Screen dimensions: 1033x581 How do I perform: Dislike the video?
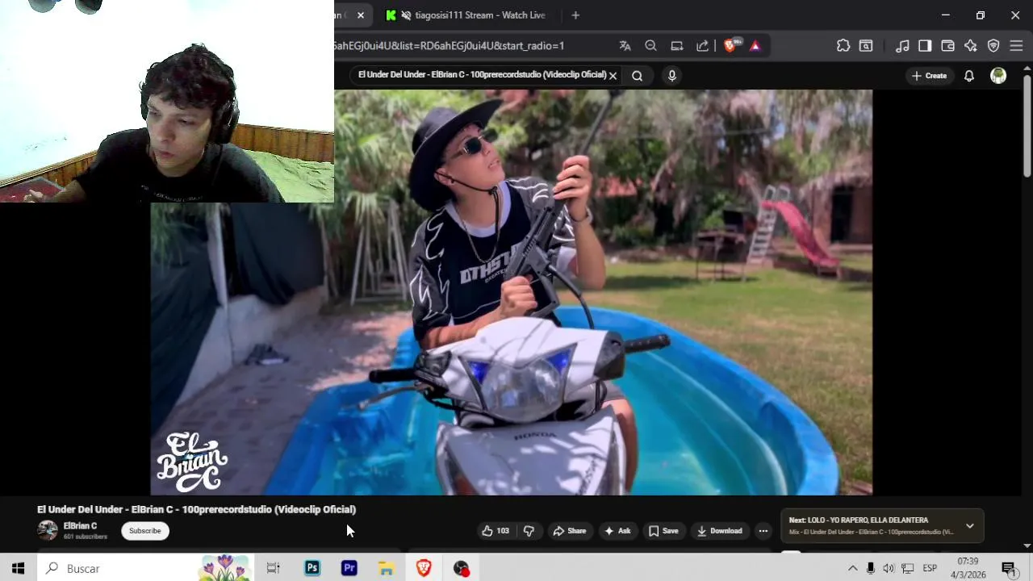click(529, 531)
